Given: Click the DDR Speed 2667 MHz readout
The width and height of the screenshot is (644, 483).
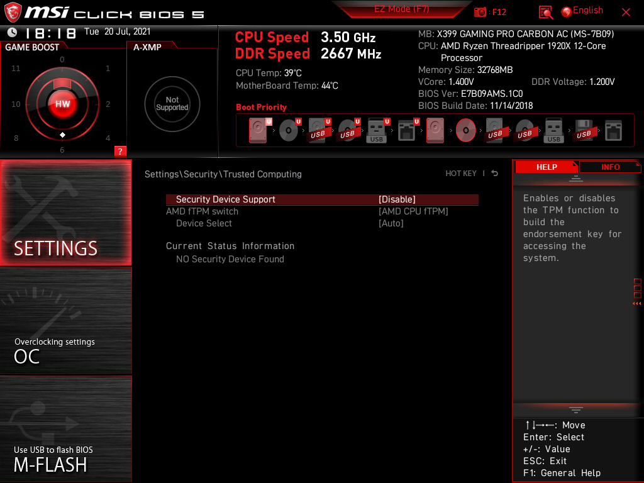Looking at the screenshot, I should (x=308, y=53).
